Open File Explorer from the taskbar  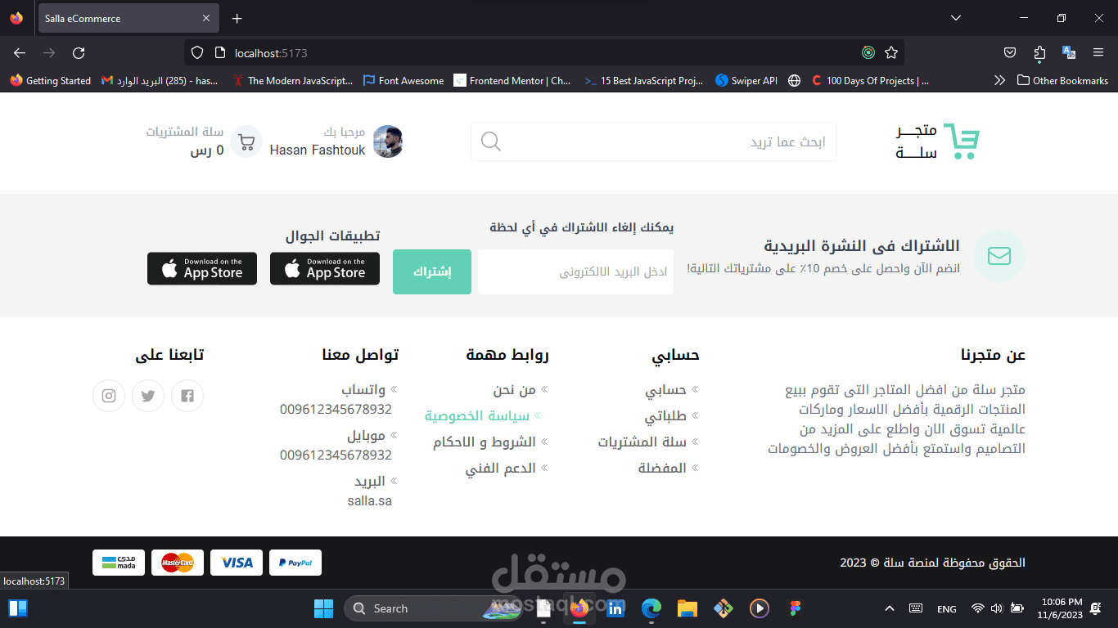click(x=687, y=608)
